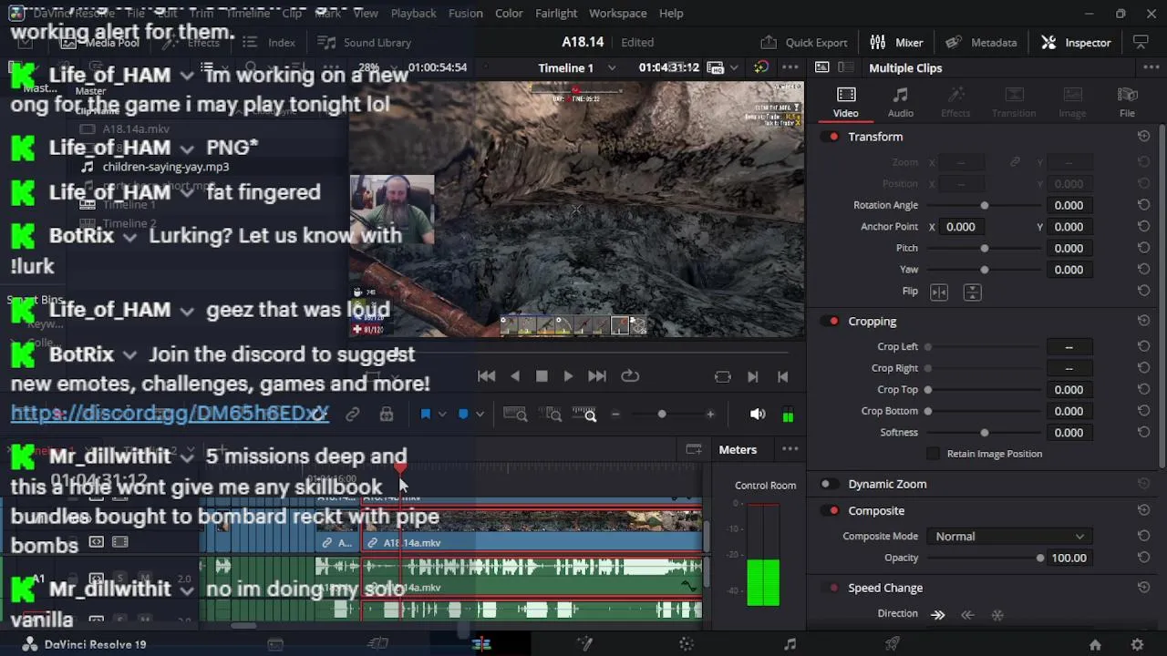Flip clip vertically
This screenshot has width=1167, height=656.
[972, 292]
